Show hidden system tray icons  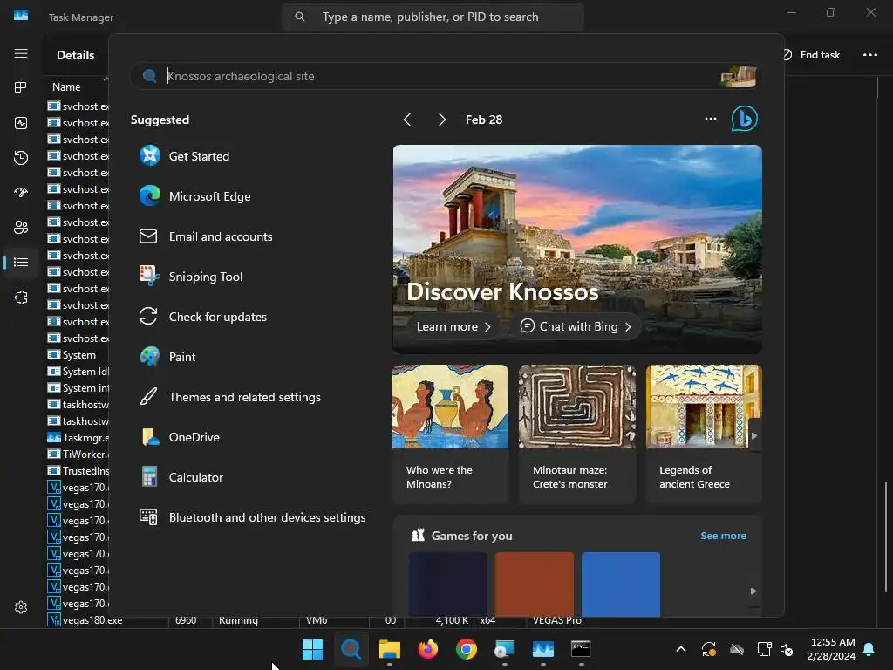[680, 649]
